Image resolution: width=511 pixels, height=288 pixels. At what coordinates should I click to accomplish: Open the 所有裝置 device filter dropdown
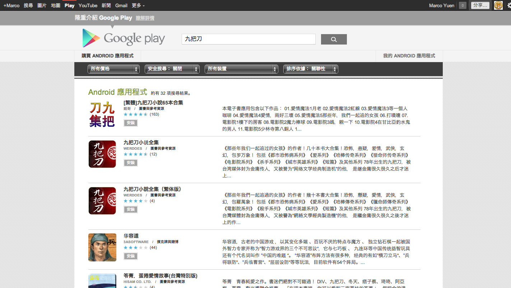(x=241, y=69)
